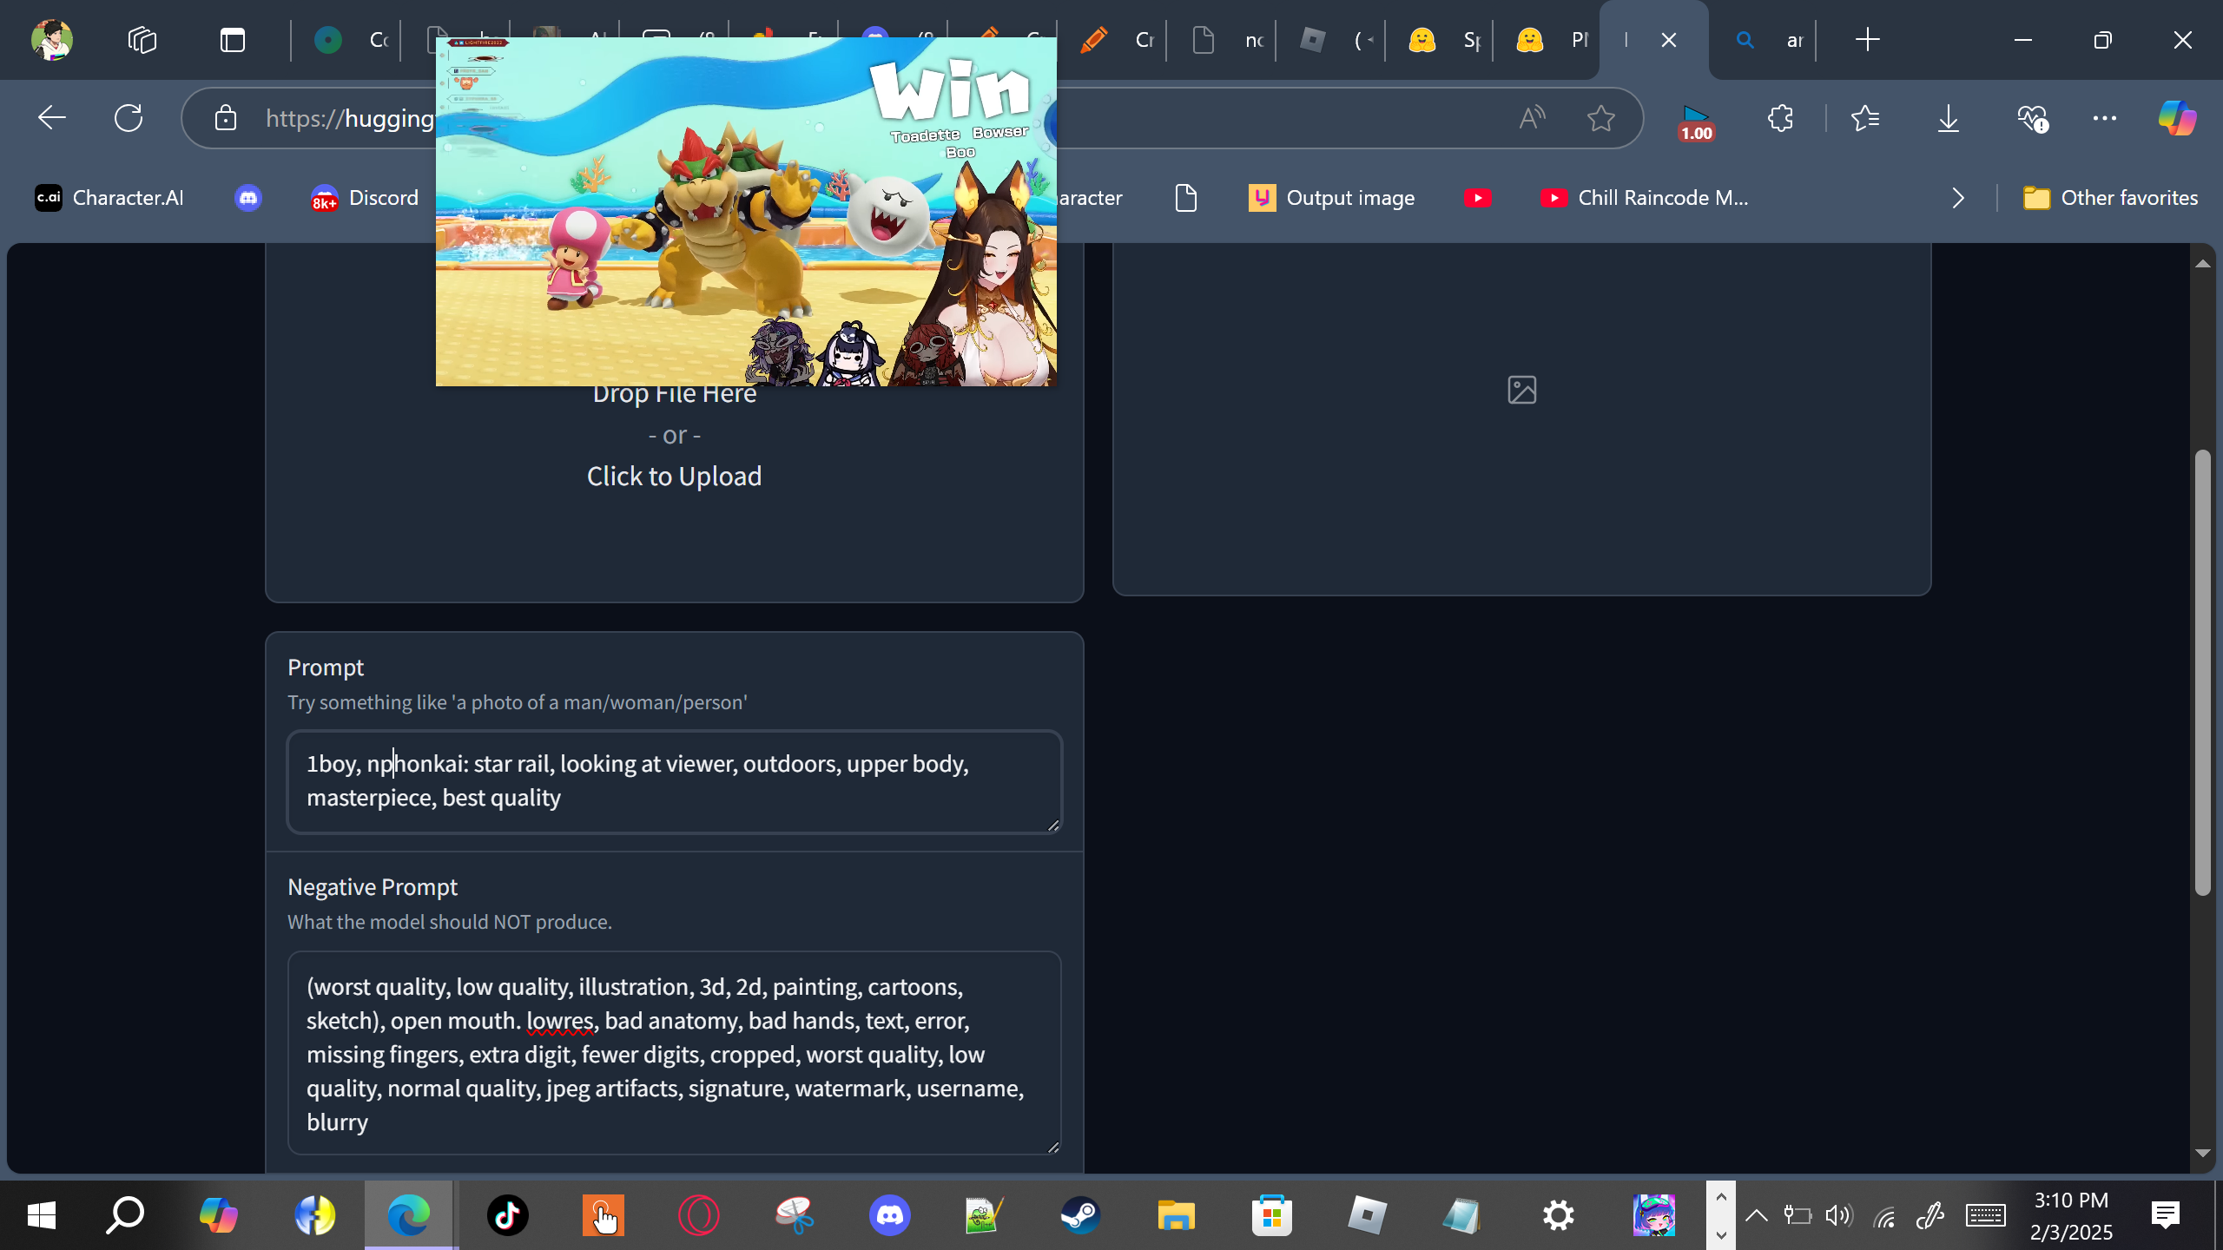Switch to the 'nc' document tab
The width and height of the screenshot is (2223, 1250).
[1220, 40]
